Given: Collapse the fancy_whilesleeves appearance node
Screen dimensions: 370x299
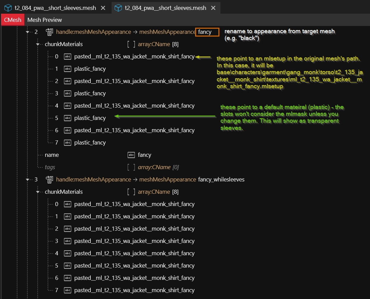Looking at the screenshot, I should pos(27,179).
